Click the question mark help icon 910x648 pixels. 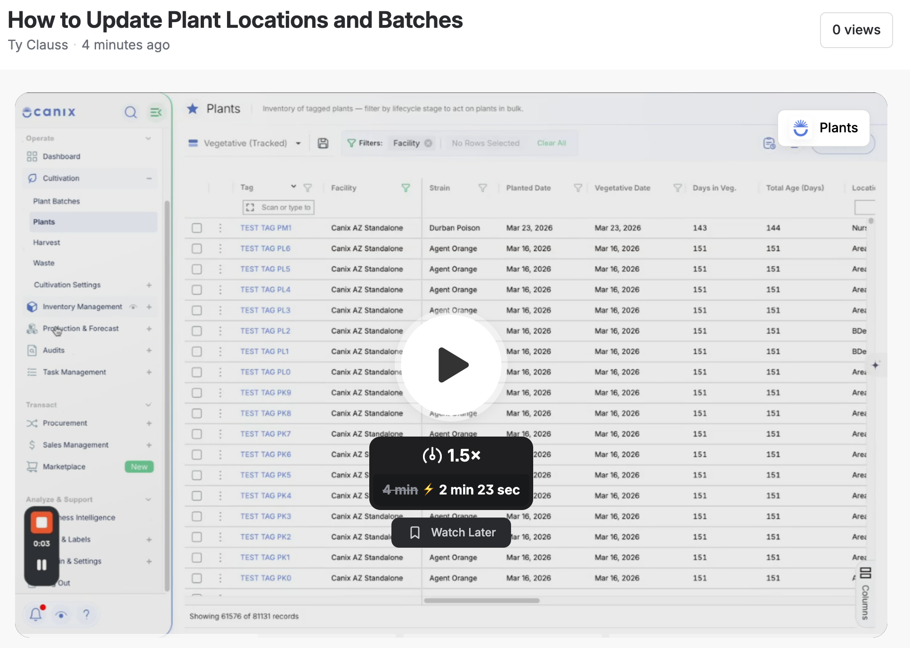point(86,614)
